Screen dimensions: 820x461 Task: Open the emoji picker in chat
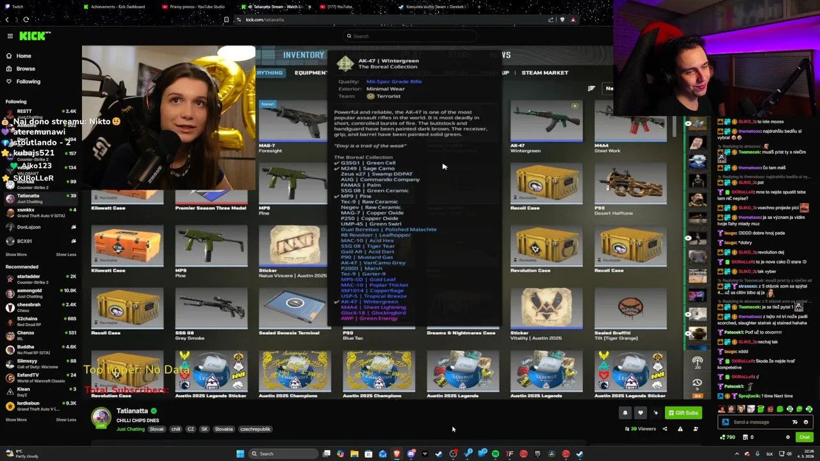(806, 422)
